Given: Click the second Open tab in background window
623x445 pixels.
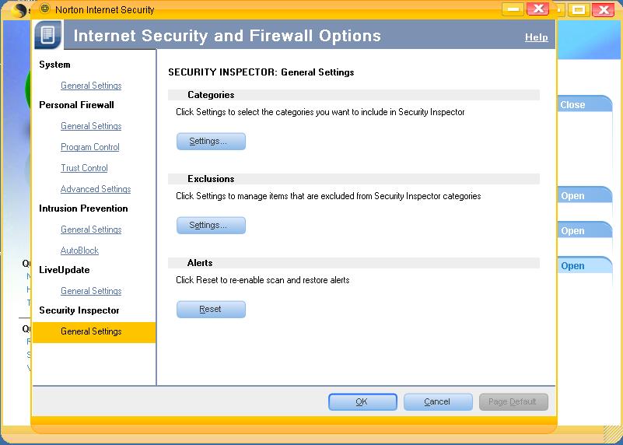Looking at the screenshot, I should pos(583,230).
